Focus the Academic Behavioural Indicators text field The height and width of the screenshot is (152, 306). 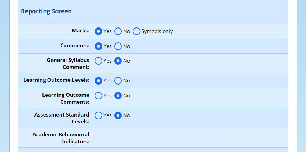159,135
